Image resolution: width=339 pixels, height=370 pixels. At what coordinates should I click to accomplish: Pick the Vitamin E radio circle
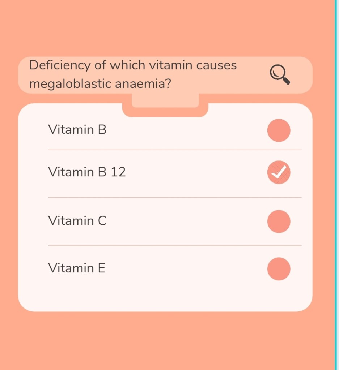279,269
